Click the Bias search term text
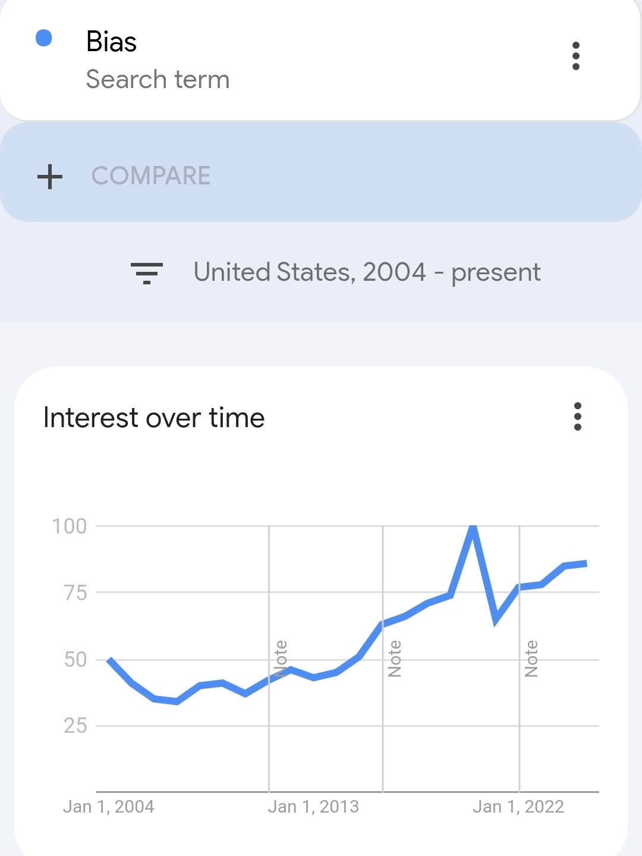This screenshot has width=642, height=856. coord(112,42)
